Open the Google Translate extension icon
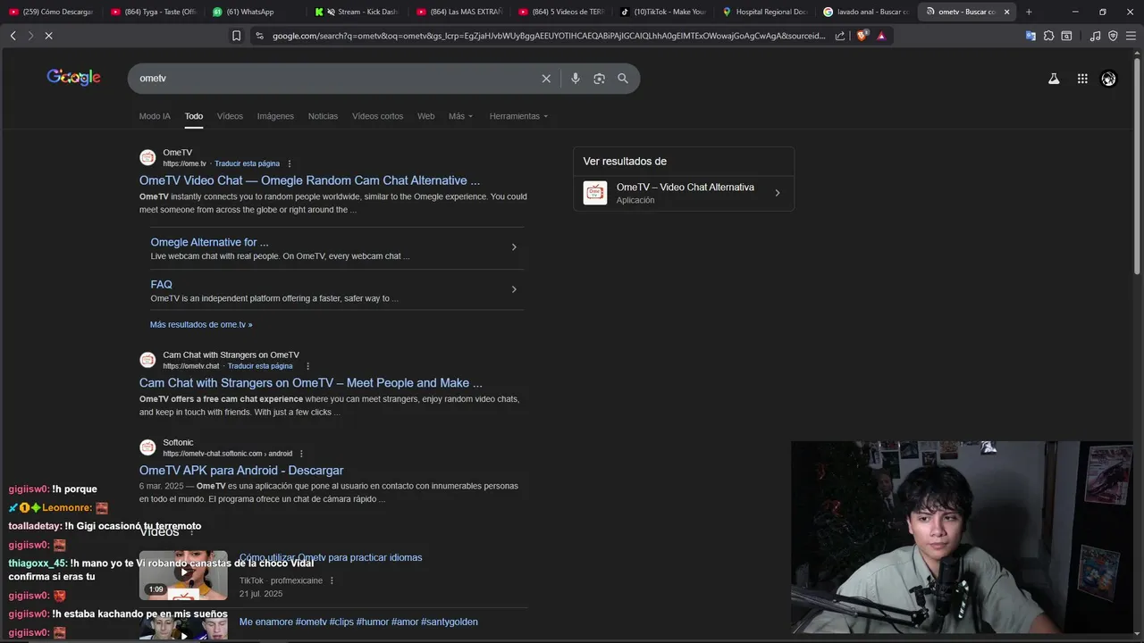 click(x=1030, y=36)
